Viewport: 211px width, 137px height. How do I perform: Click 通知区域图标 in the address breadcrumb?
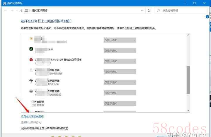39,10
